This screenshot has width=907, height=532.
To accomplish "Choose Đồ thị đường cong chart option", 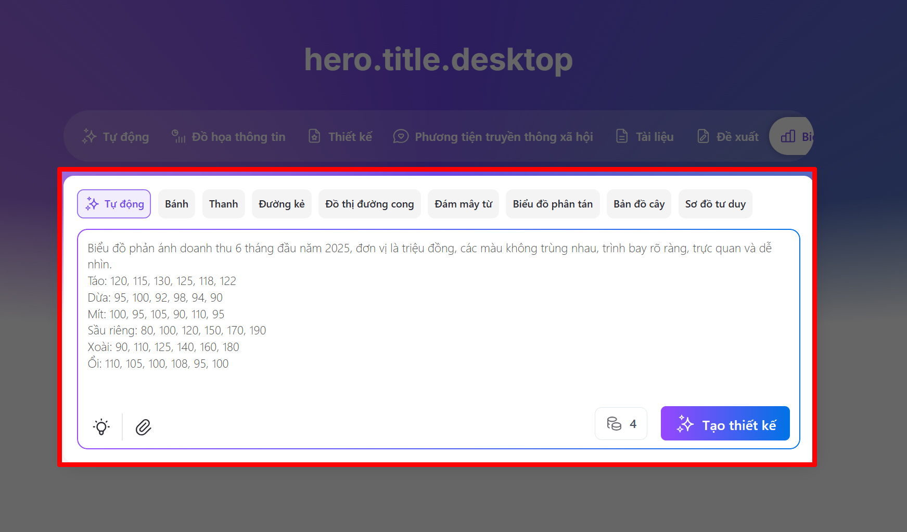I will [x=369, y=204].
